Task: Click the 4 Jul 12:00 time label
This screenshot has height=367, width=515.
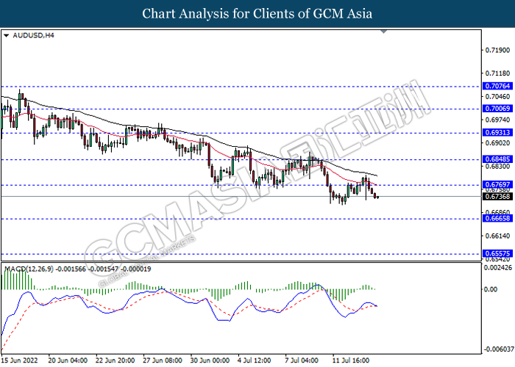Action: [255, 360]
